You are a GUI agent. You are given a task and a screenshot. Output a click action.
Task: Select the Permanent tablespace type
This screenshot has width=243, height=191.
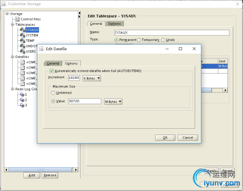pos(116,40)
